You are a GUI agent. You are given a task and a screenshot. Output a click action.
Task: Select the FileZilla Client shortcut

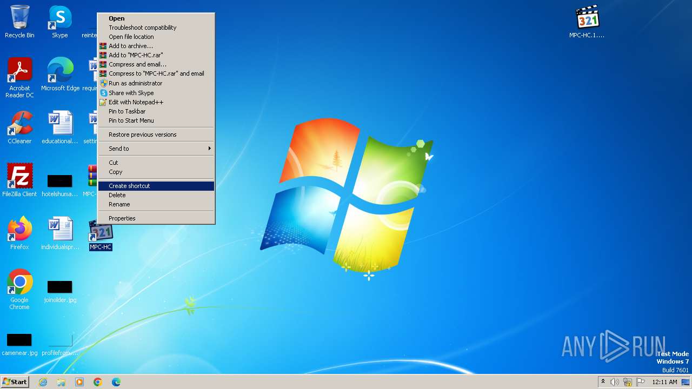pyautogui.click(x=19, y=180)
